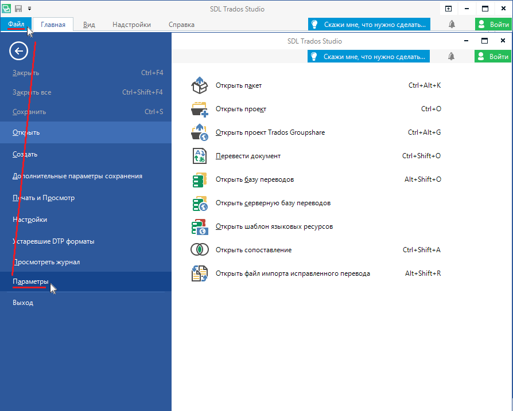The image size is (513, 411).
Task: Click the 'Открыть шаблон языковых ресурсов' icon
Action: click(199, 226)
